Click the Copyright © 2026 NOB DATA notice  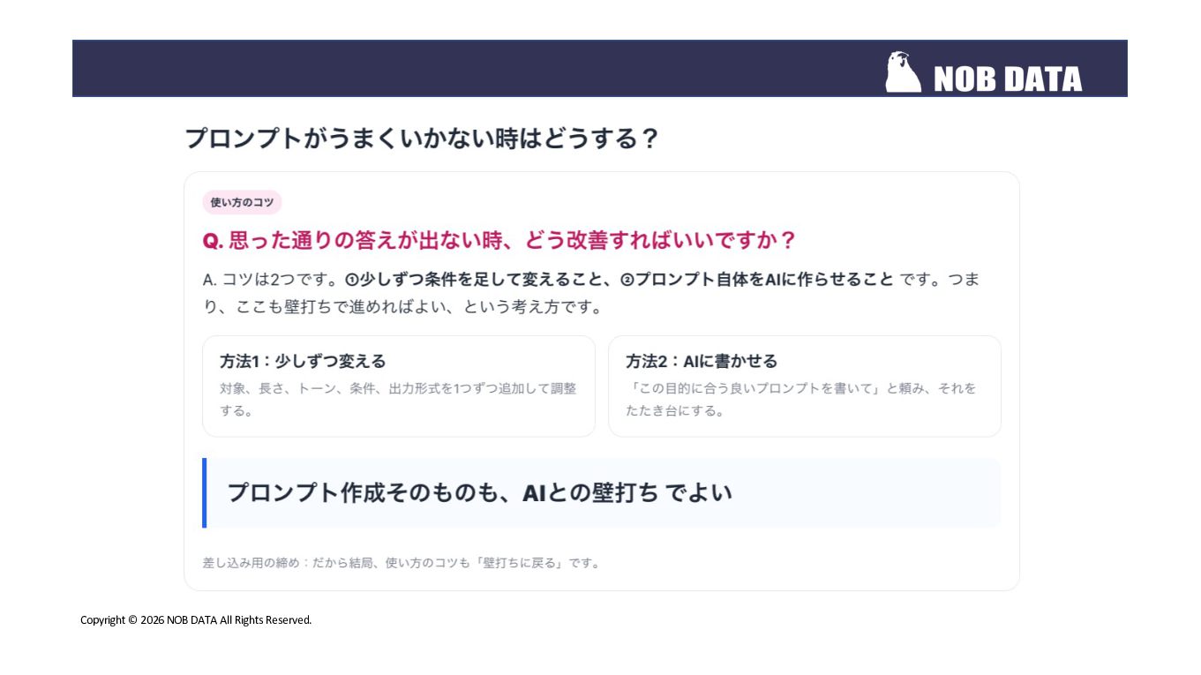(x=196, y=620)
